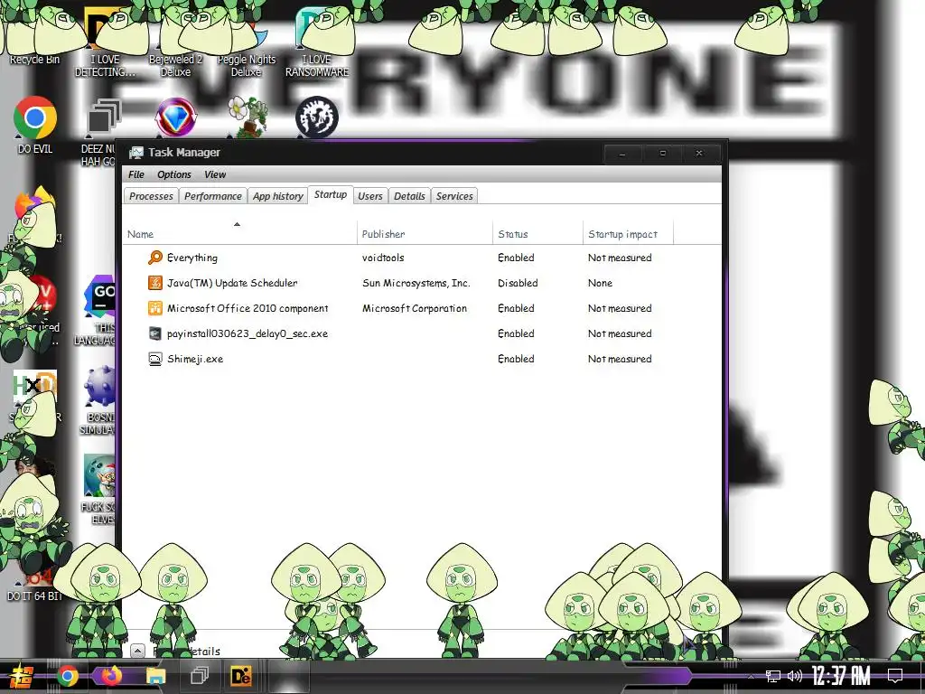Open the BOSNI SIMULA mine desktop icon
This screenshot has height=694, width=925.
coord(100,387)
